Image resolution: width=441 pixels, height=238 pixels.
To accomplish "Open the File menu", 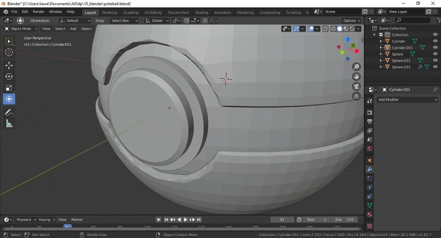I will pyautogui.click(x=14, y=12).
